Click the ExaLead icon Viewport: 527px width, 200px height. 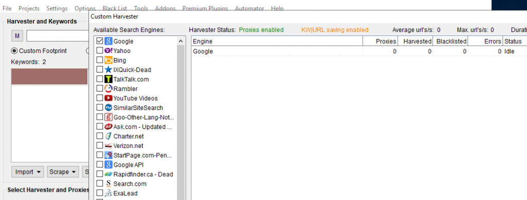click(x=108, y=193)
